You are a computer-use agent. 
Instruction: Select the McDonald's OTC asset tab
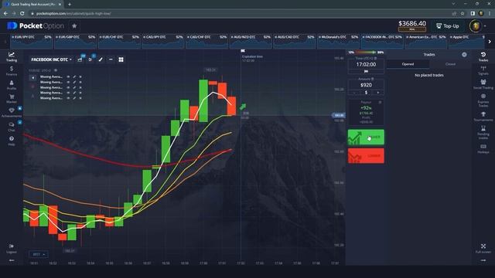(338, 42)
